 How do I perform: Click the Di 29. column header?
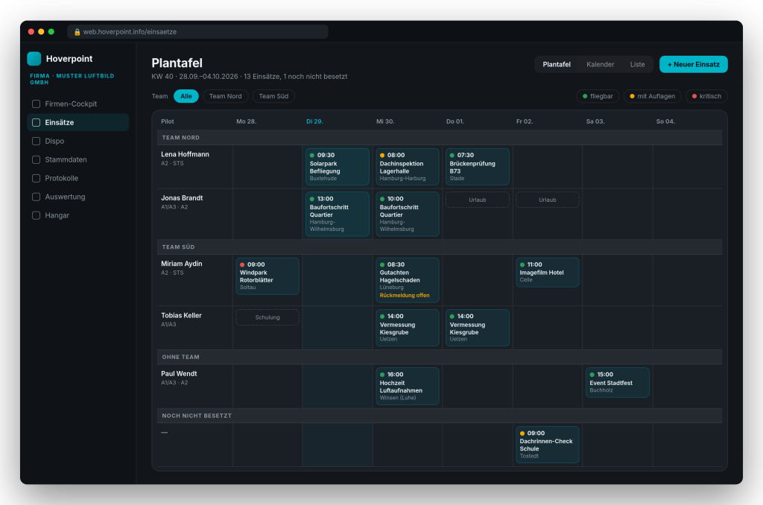tap(314, 121)
